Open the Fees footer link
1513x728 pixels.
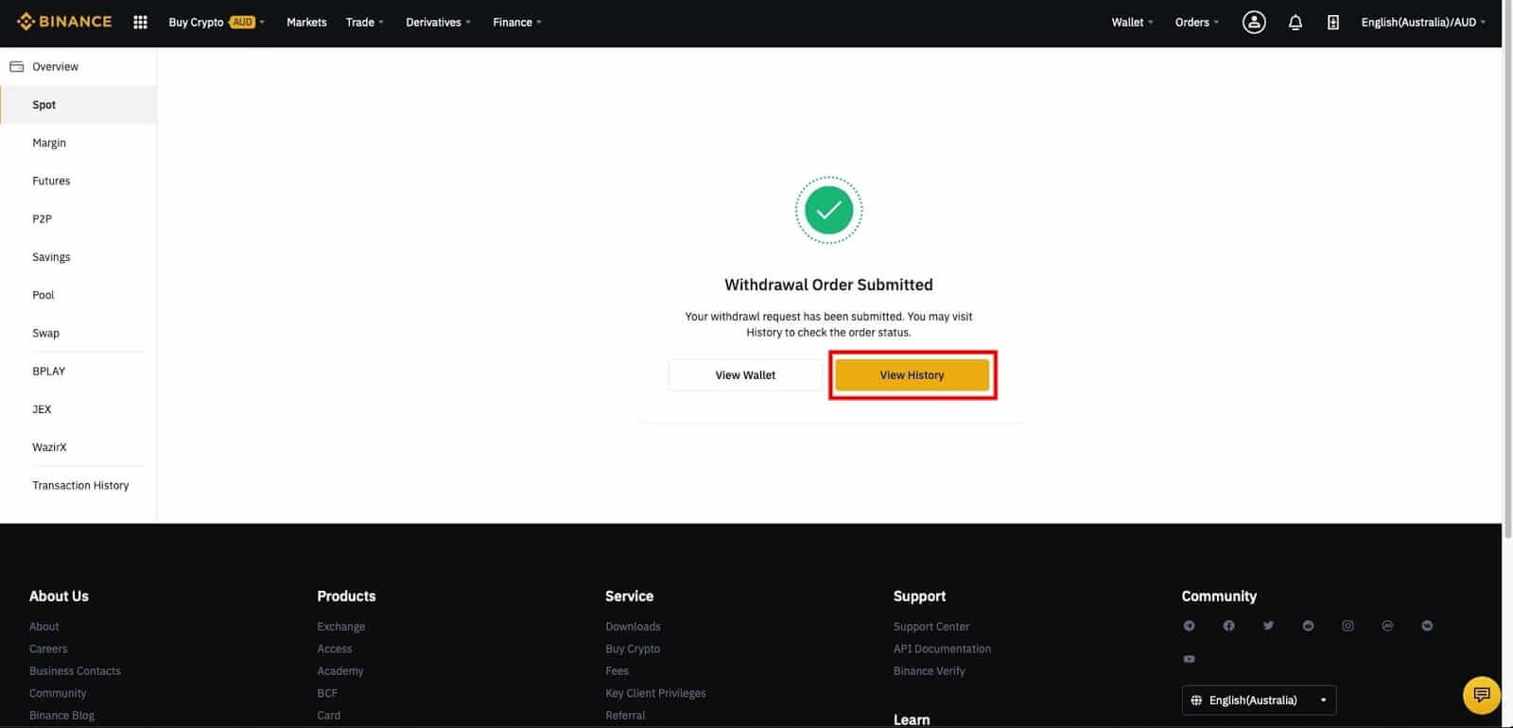(617, 671)
